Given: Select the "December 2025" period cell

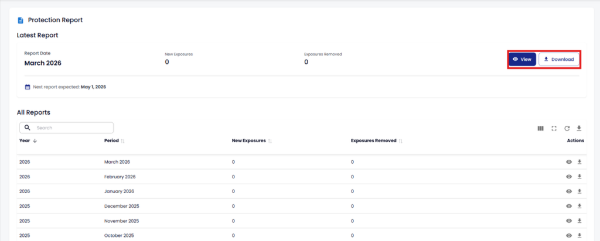Looking at the screenshot, I should (x=122, y=206).
